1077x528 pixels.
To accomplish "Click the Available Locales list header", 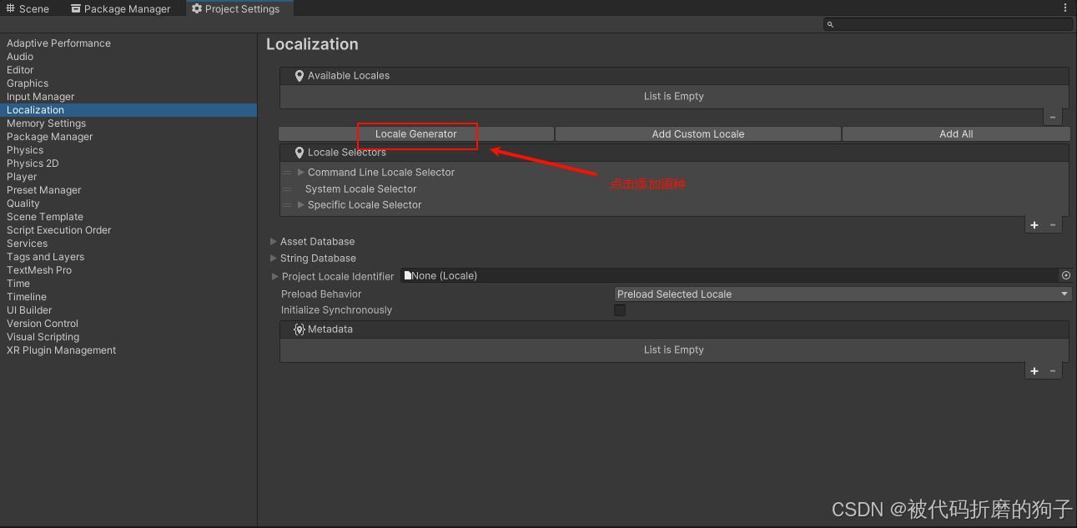I will point(674,76).
